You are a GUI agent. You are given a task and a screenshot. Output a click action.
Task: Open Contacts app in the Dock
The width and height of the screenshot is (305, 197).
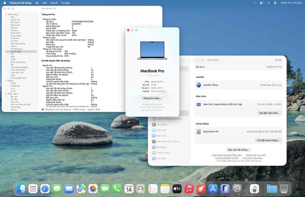(141, 189)
